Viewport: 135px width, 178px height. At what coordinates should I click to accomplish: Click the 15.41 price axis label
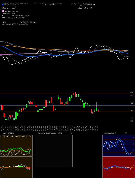point(131,96)
